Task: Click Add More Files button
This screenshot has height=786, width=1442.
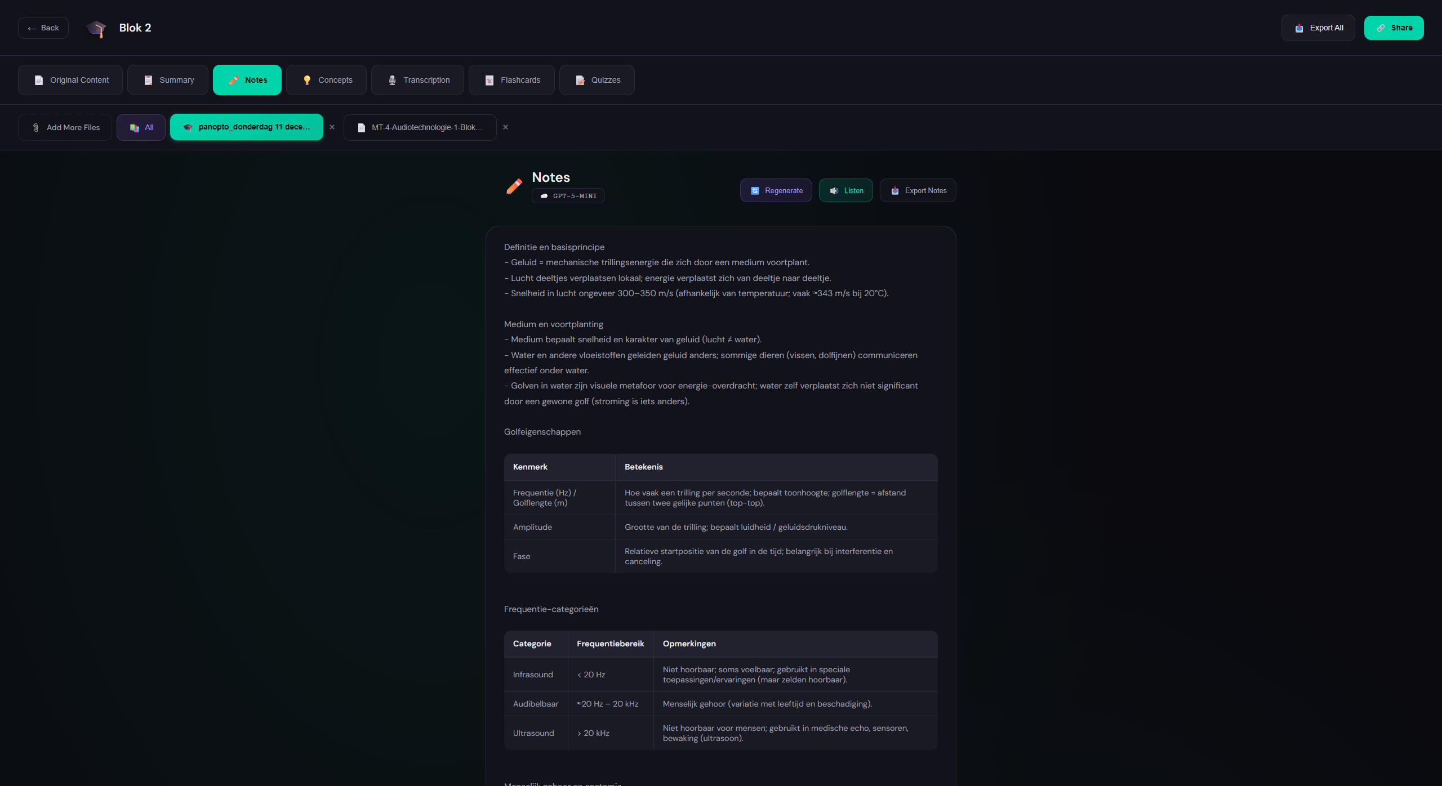Action: tap(65, 127)
